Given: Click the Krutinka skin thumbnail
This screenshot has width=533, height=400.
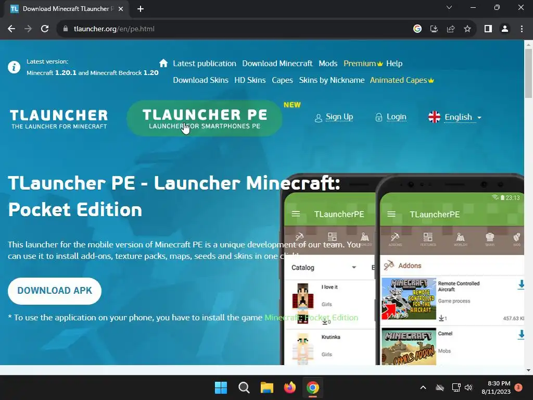Looking at the screenshot, I should (x=302, y=349).
